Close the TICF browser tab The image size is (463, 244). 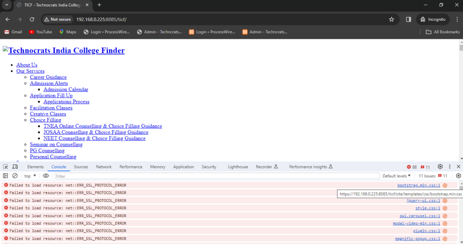click(x=87, y=5)
